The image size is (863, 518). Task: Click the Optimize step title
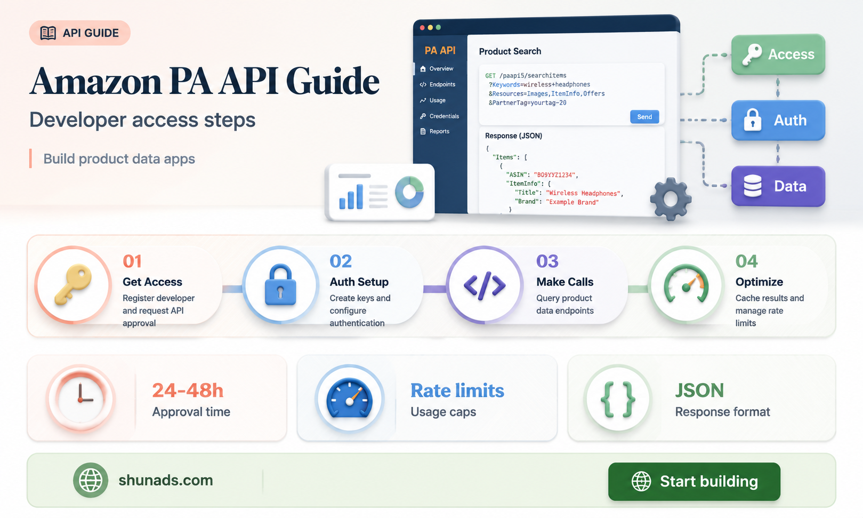[759, 282]
